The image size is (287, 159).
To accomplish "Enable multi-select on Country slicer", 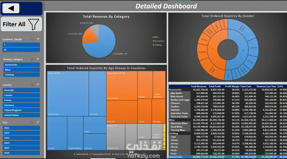I will click(33, 85).
